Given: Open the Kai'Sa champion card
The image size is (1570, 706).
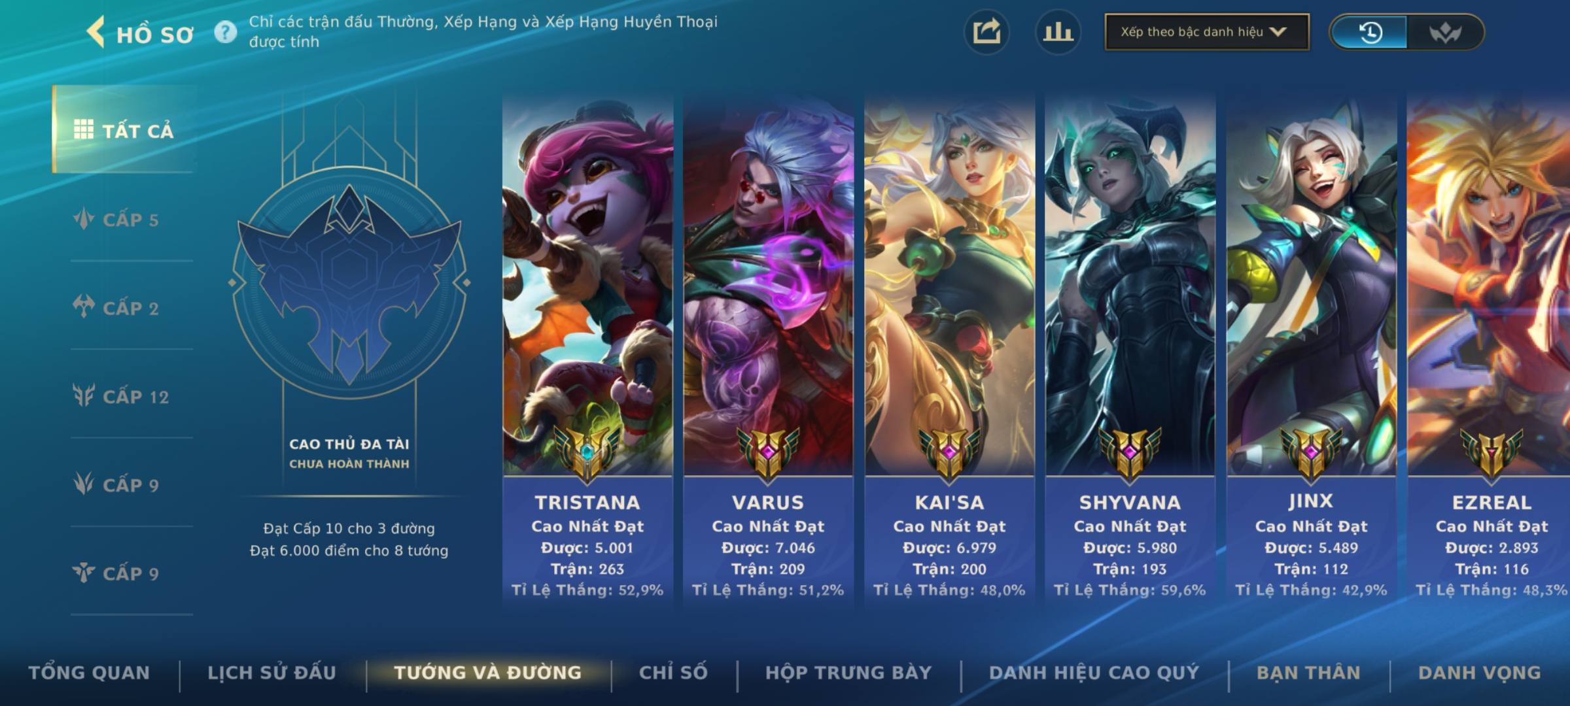Looking at the screenshot, I should point(949,350).
